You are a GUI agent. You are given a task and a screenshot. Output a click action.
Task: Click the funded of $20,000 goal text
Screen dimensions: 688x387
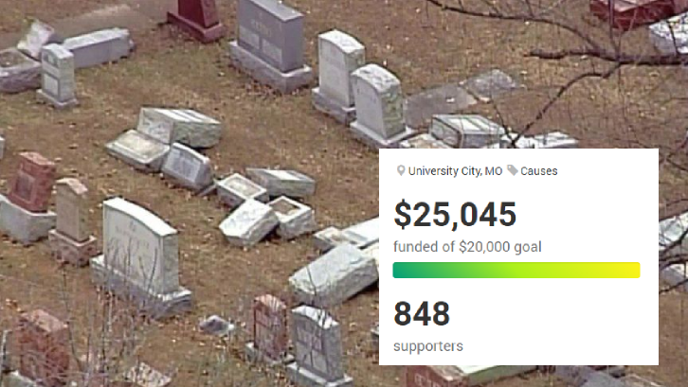tap(467, 247)
